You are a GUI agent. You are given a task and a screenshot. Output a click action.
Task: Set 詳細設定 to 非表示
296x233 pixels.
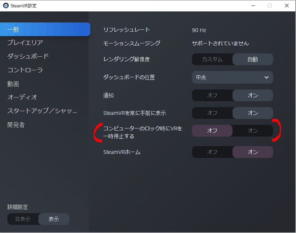click(x=23, y=219)
